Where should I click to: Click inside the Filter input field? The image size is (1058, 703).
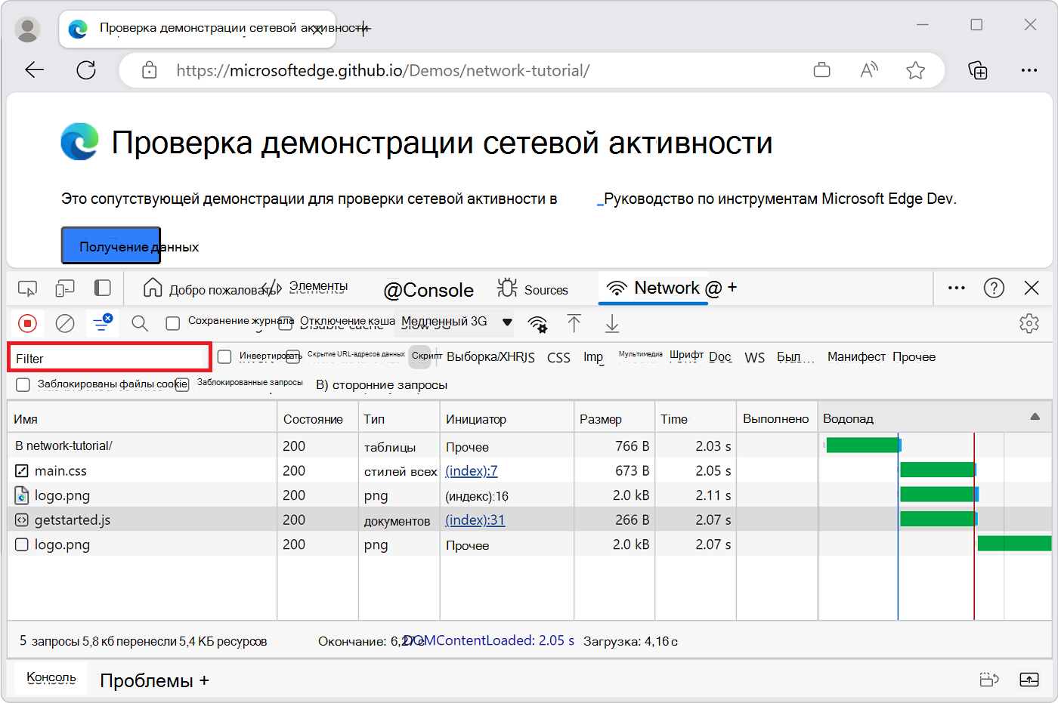(109, 356)
